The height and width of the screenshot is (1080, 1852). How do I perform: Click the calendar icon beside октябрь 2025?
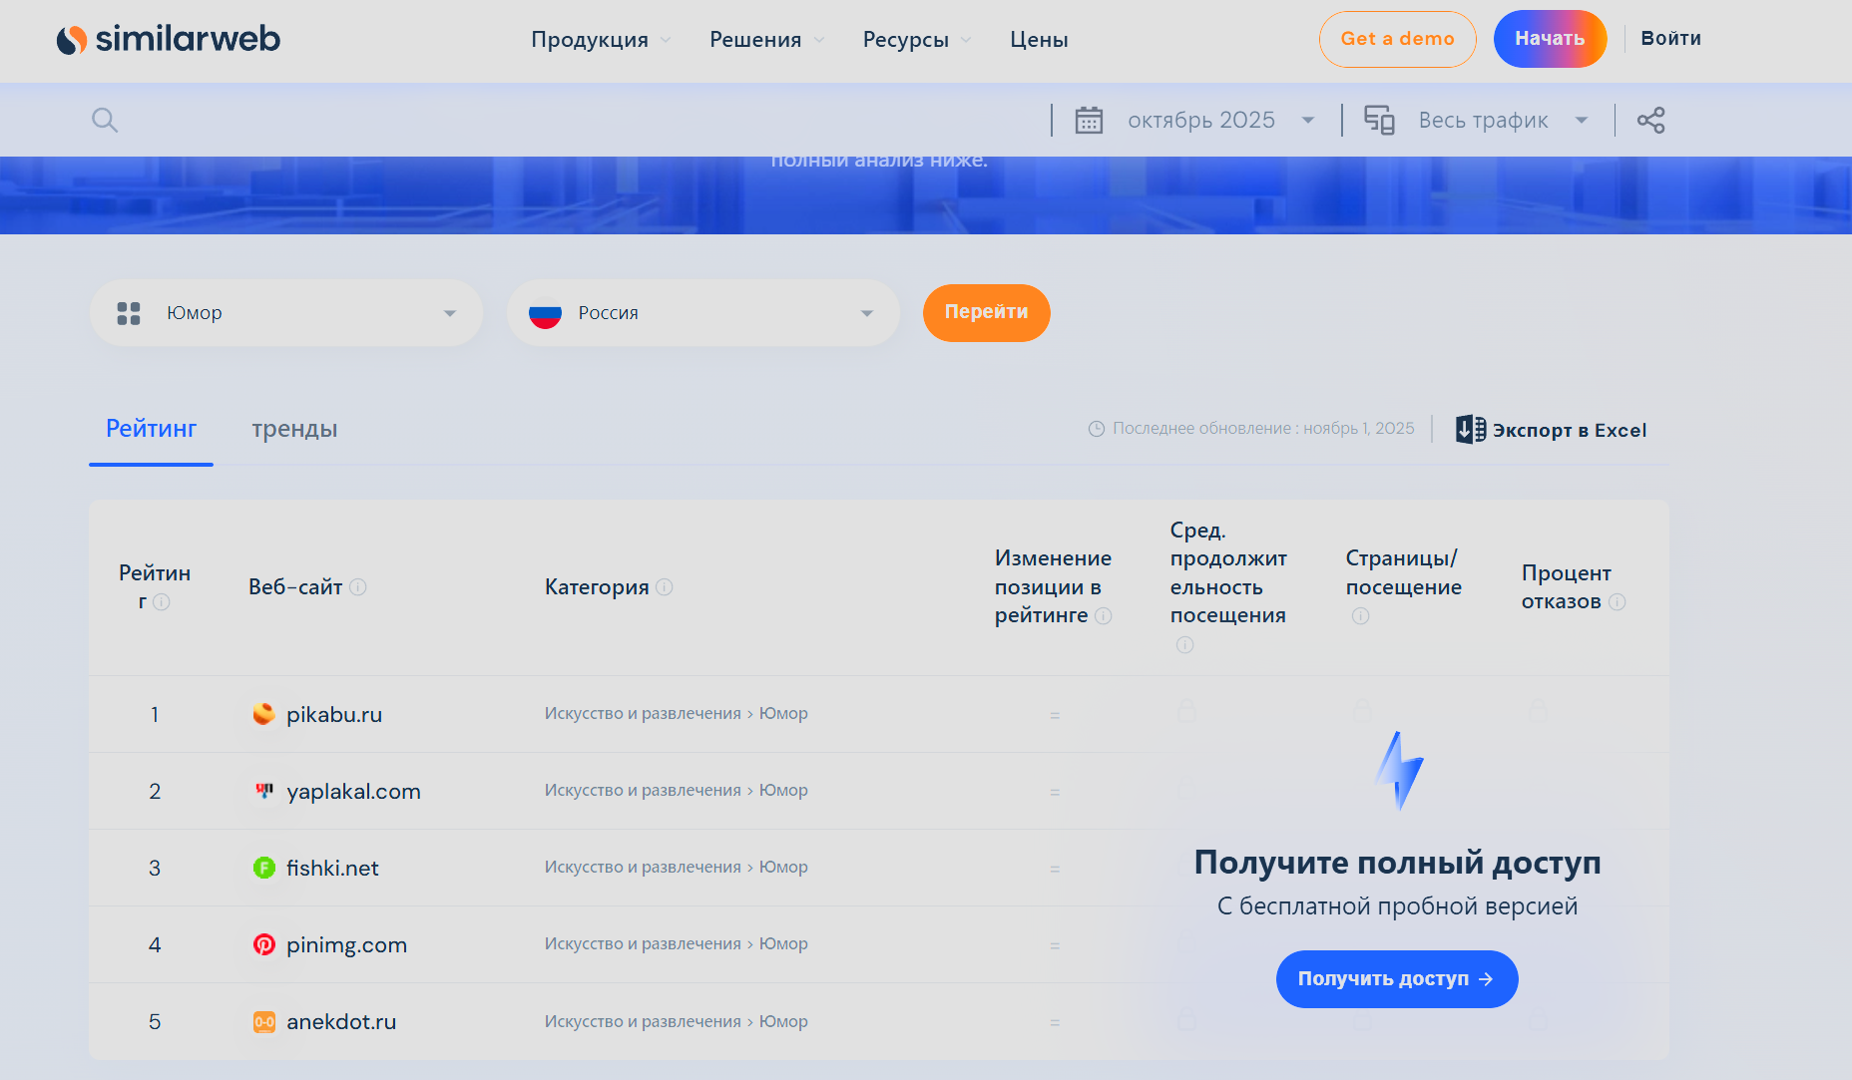[1089, 121]
